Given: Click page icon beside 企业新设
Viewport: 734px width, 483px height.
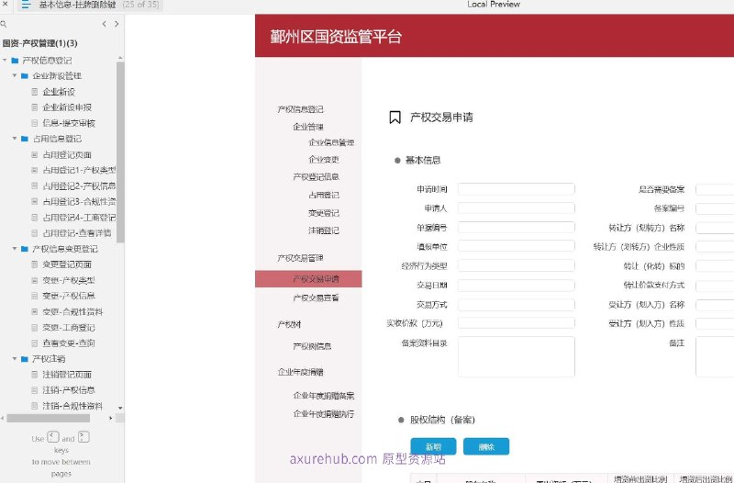Looking at the screenshot, I should click(35, 92).
